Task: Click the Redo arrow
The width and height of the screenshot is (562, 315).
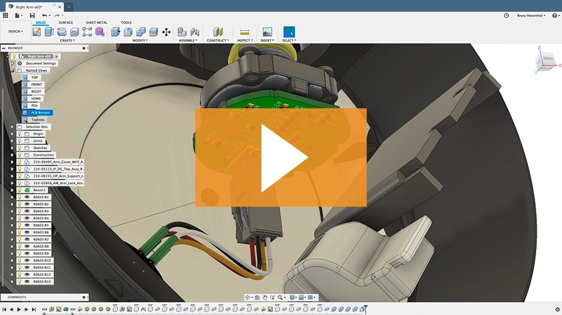Action: (x=57, y=15)
